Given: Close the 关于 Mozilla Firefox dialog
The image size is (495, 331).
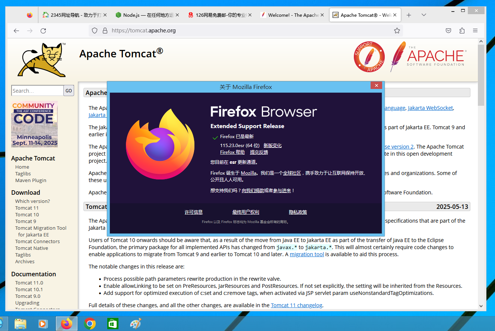Looking at the screenshot, I should click(376, 86).
